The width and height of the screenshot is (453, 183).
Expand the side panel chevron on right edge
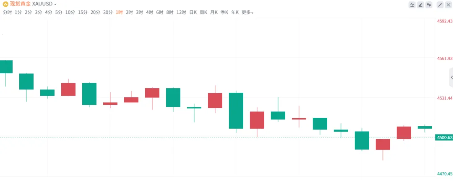pyautogui.click(x=451, y=78)
